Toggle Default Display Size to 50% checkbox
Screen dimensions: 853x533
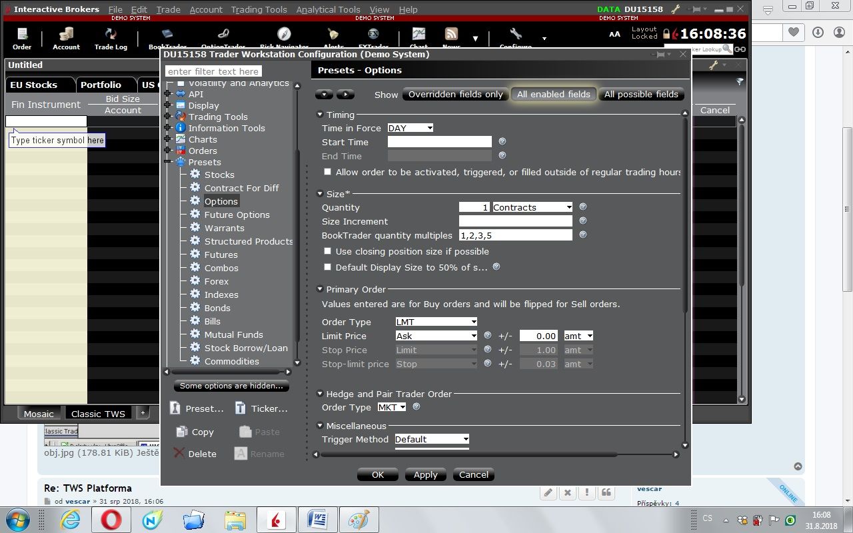click(x=327, y=267)
